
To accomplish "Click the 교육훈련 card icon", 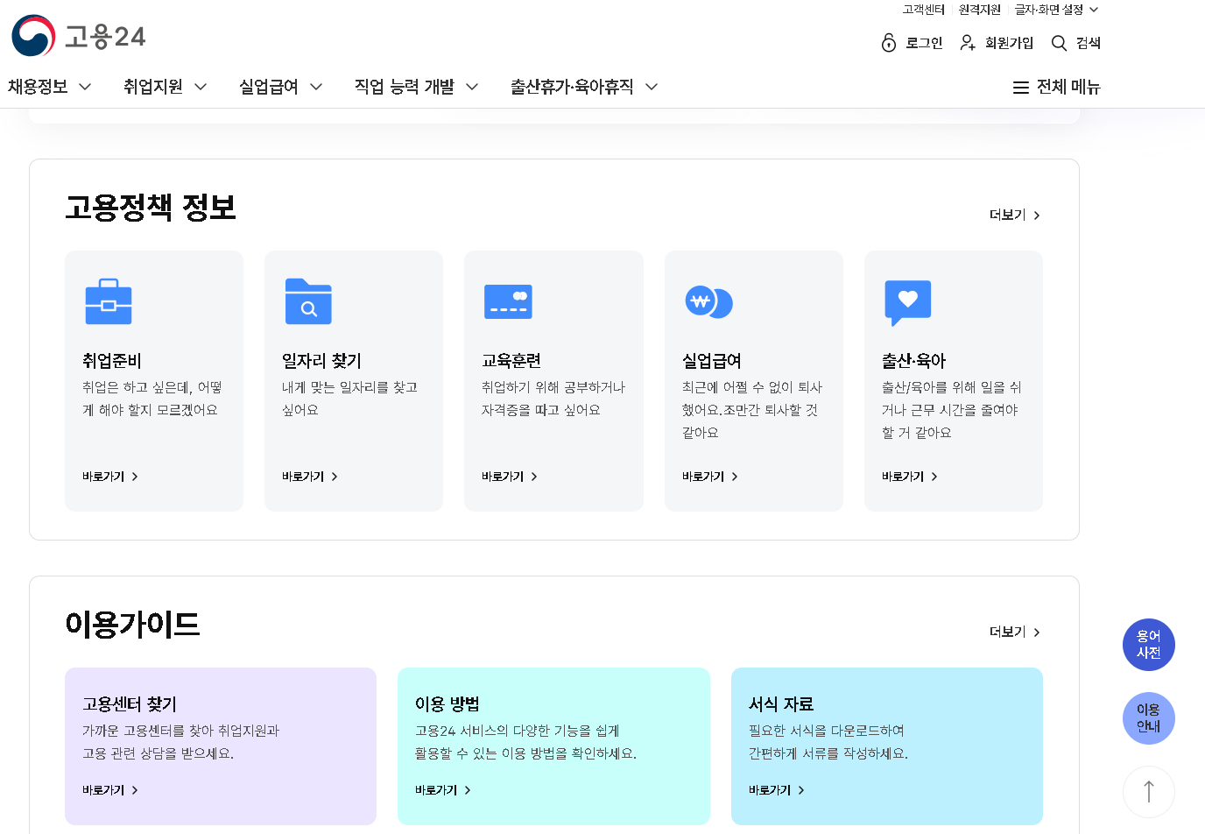I will 508,302.
